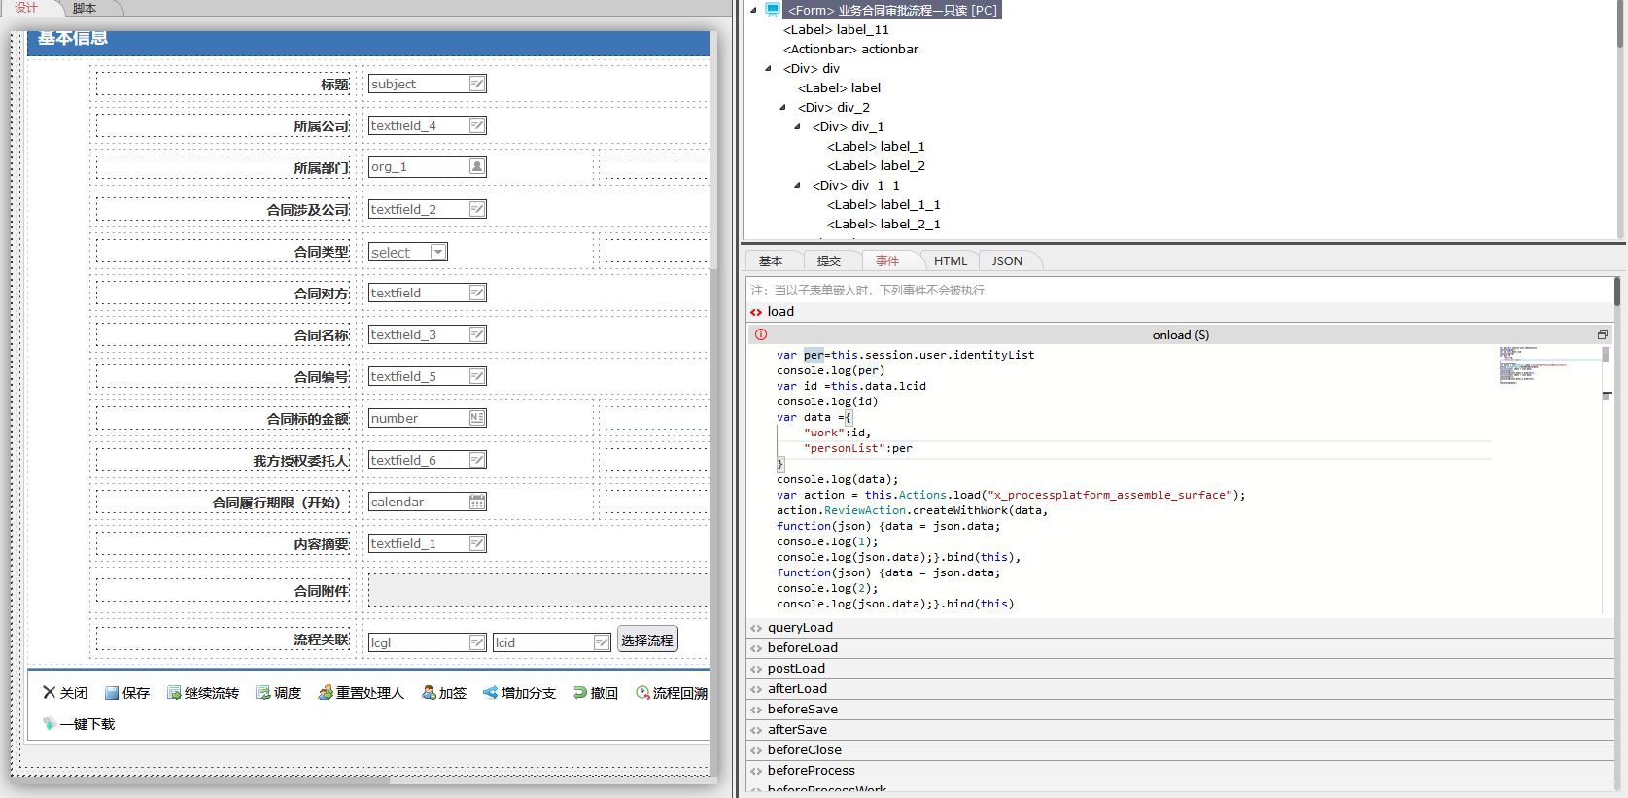1628x798 pixels.
Task: Click the red info icon beside onload
Action: coord(761,334)
